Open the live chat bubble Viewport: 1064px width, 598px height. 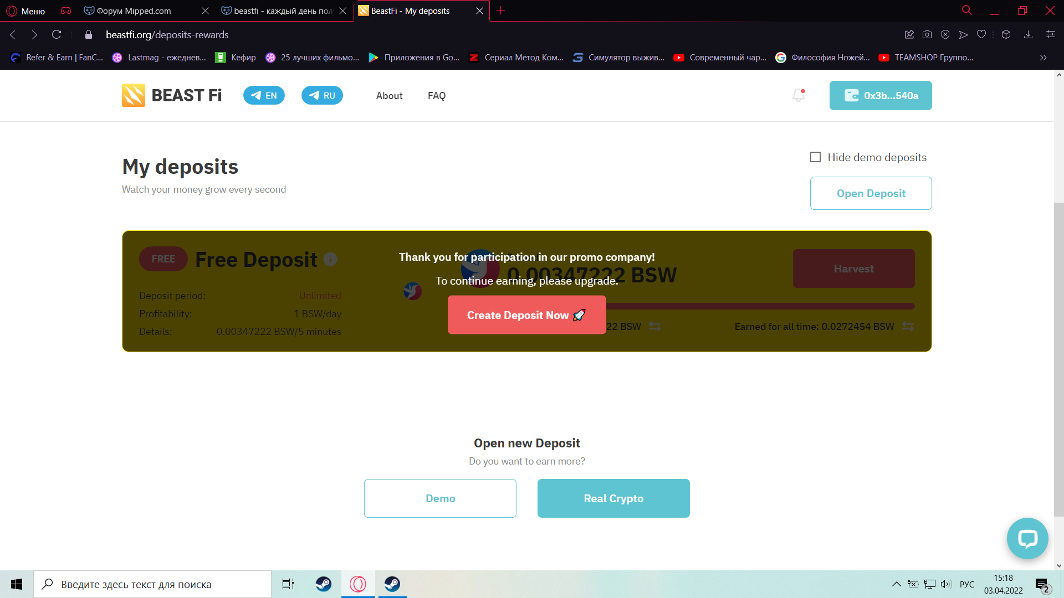pos(1027,538)
